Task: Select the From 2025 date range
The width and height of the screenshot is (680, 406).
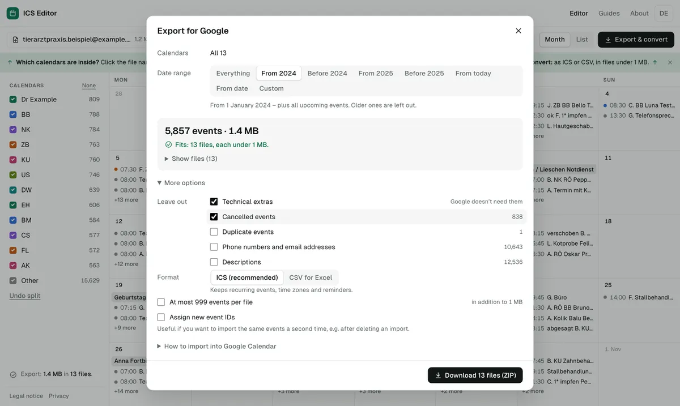Action: [x=376, y=73]
